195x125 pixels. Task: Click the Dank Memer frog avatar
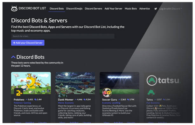coord(63,92)
